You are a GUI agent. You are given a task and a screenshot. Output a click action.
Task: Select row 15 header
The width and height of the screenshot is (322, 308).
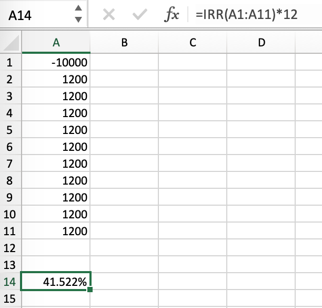[11, 299]
